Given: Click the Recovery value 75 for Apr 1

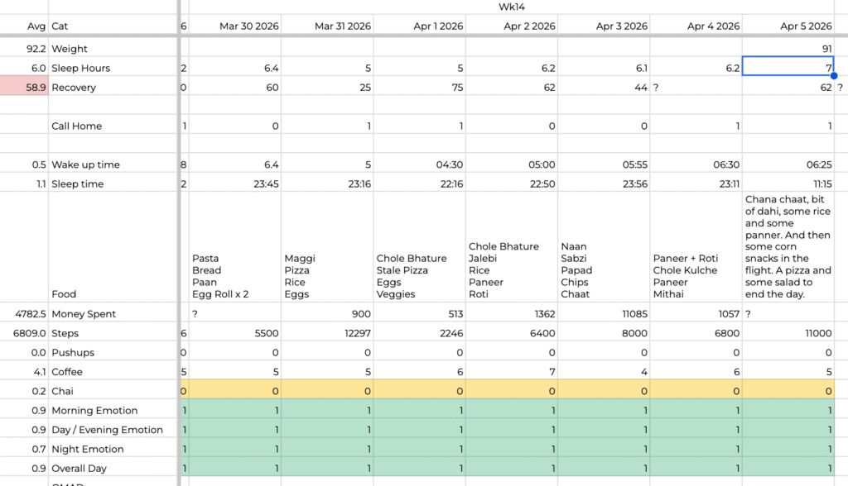Looking at the screenshot, I should [421, 88].
